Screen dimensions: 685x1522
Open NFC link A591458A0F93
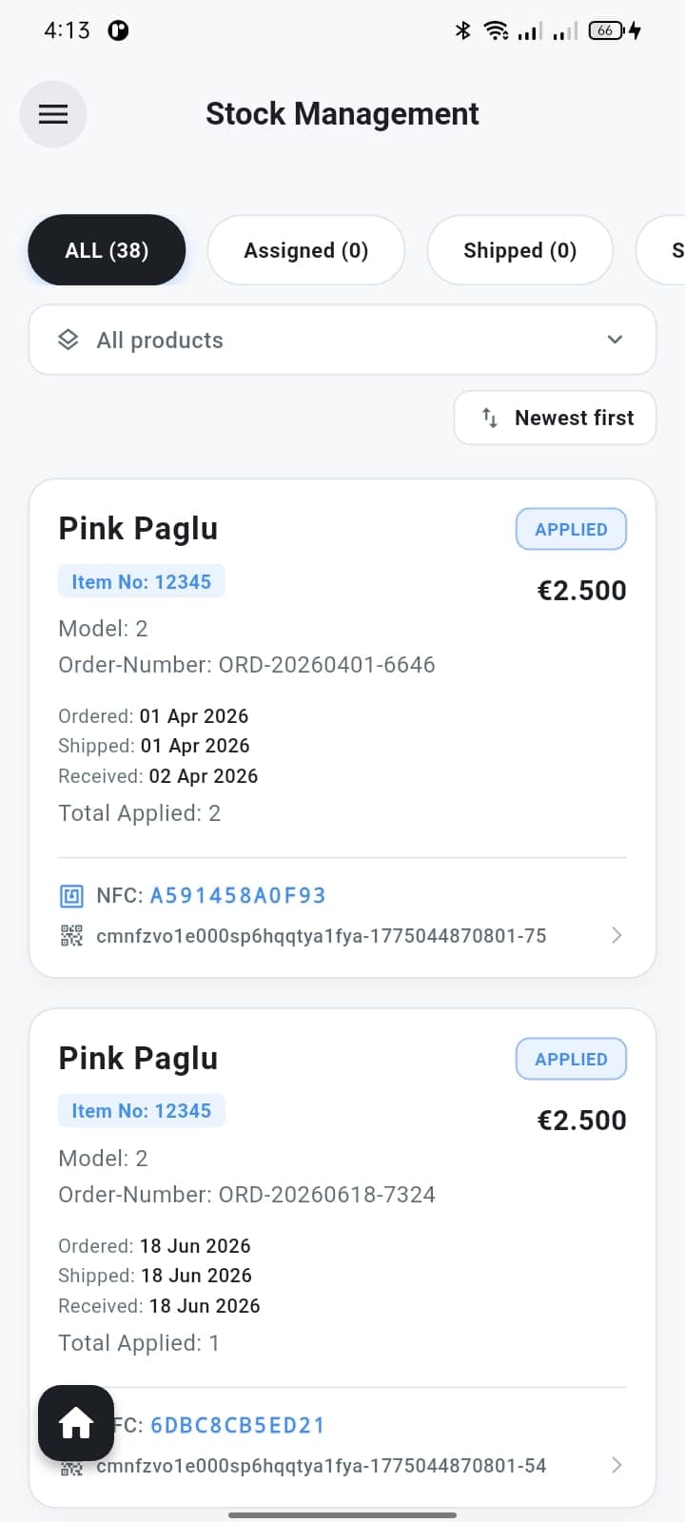coord(238,895)
